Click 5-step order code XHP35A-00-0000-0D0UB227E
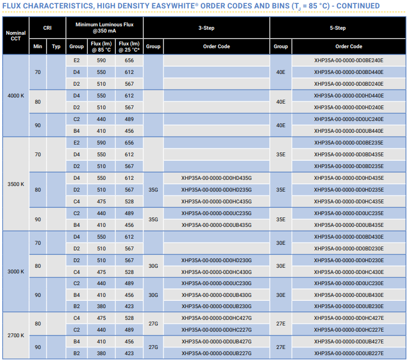The image size is (412, 363). pyautogui.click(x=349, y=353)
